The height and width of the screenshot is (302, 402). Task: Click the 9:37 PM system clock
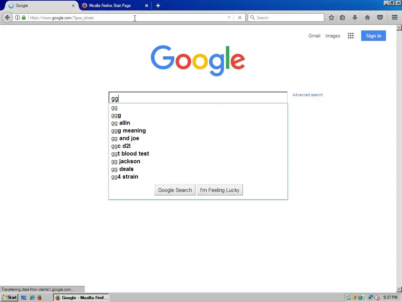390,297
